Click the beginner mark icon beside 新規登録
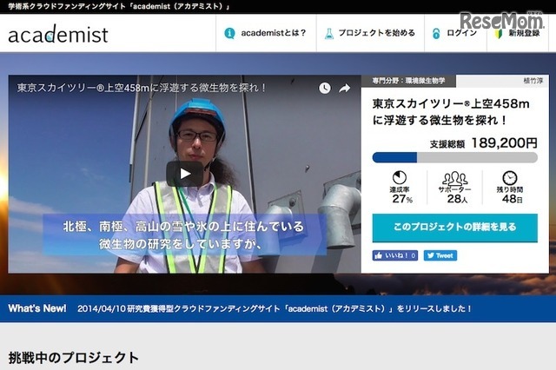This screenshot has width=556, height=370. pos(499,34)
